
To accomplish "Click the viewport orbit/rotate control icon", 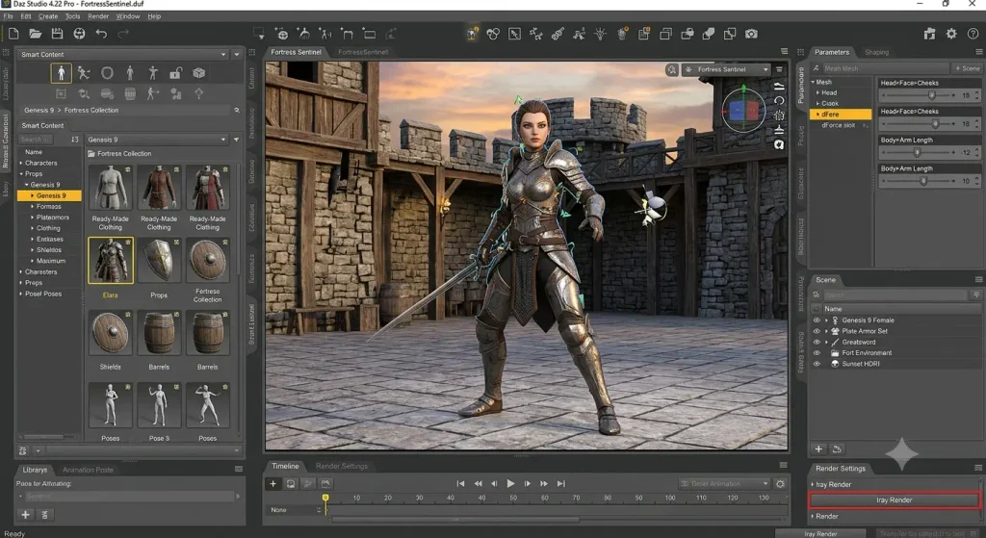I will pos(779,100).
